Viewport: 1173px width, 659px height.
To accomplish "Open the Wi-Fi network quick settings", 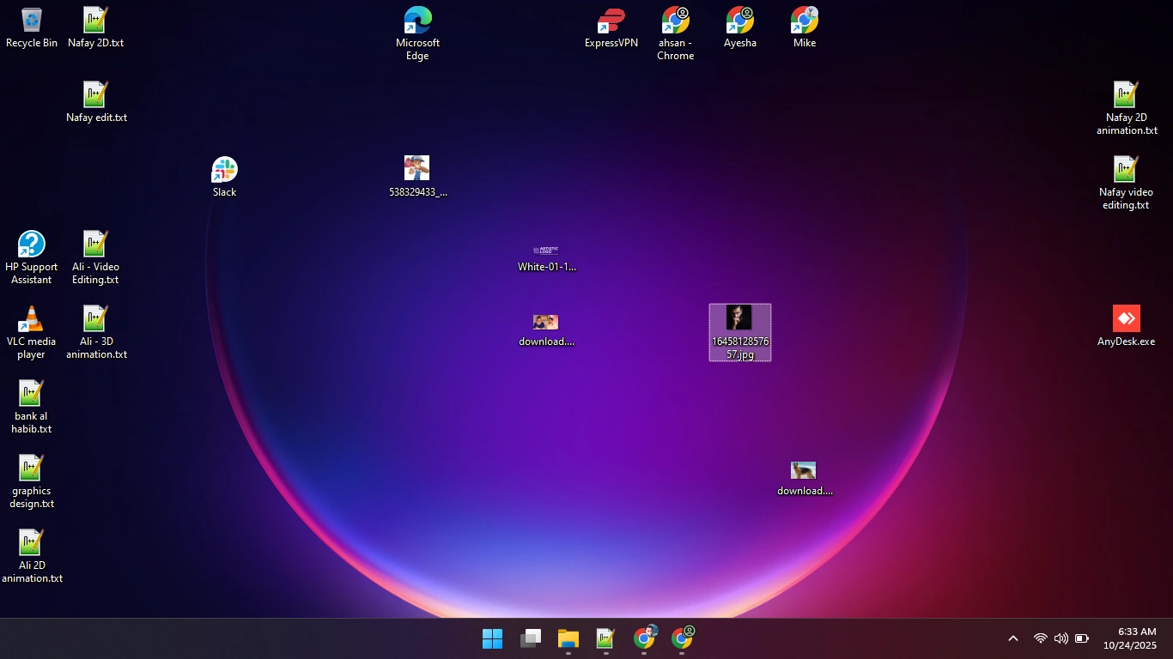I will (1041, 639).
